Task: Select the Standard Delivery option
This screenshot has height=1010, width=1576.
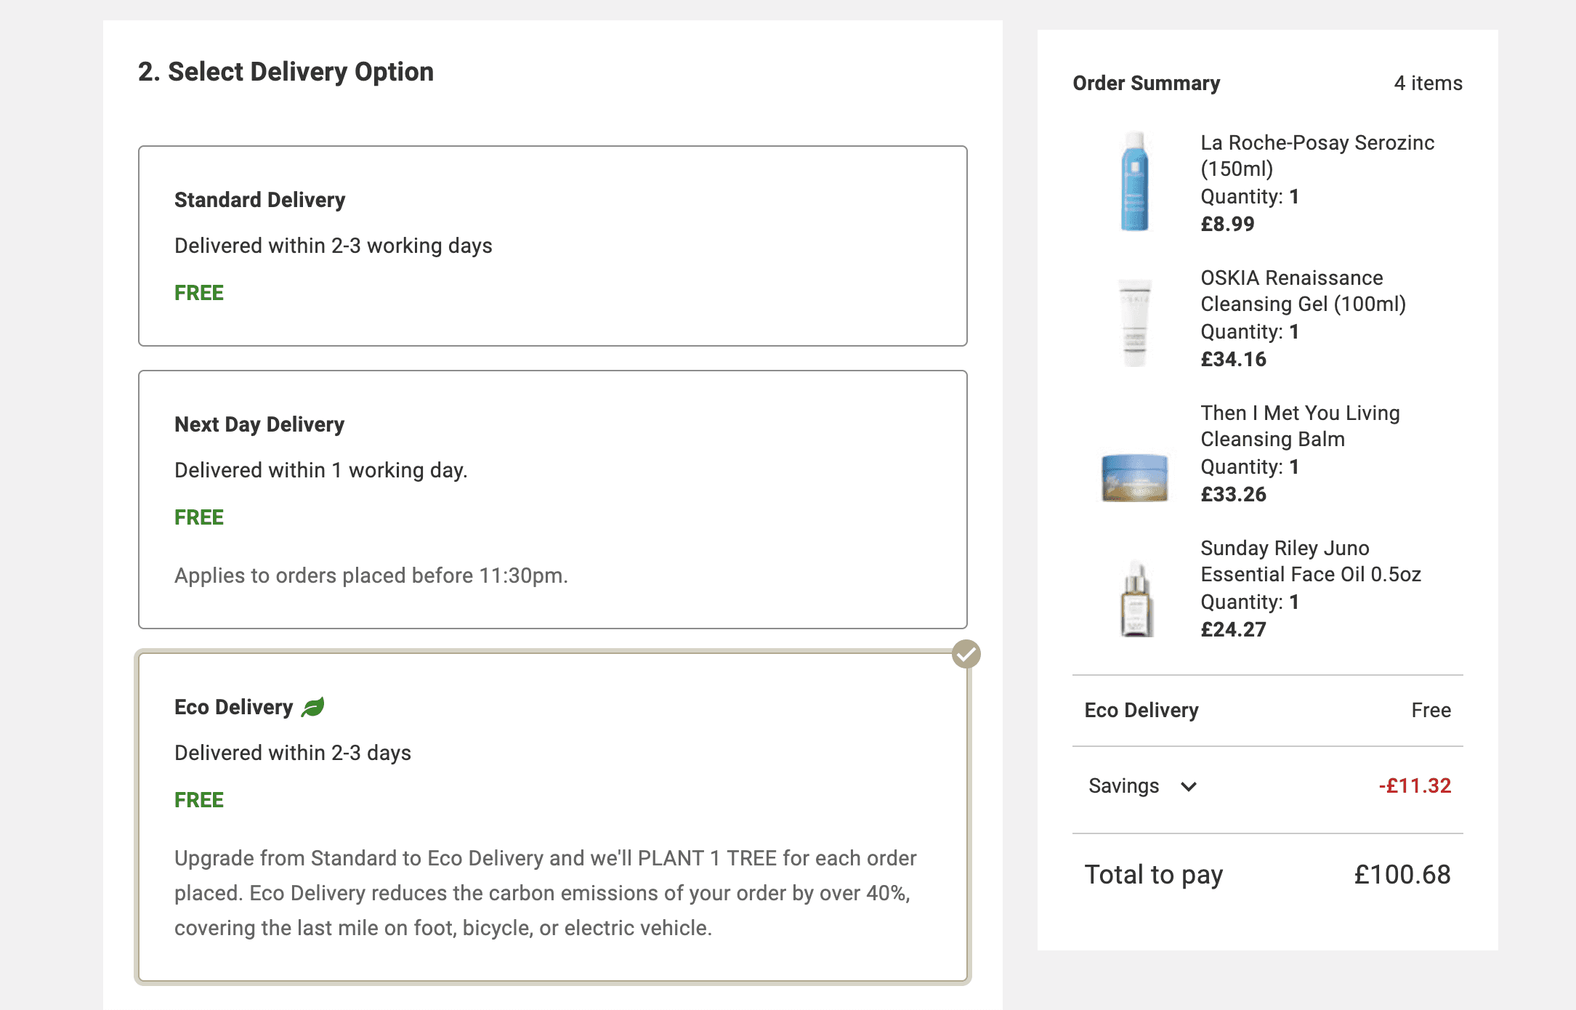Action: (x=552, y=246)
